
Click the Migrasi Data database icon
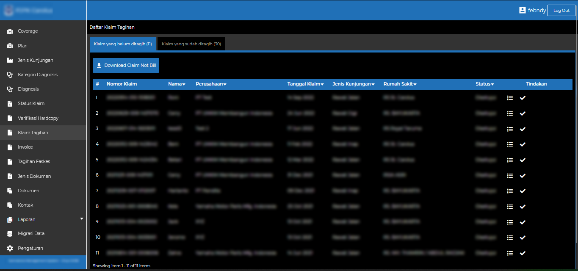point(10,234)
